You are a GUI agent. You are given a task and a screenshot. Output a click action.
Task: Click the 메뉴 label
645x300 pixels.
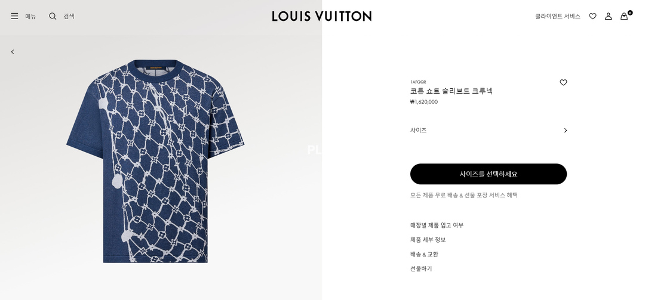point(31,17)
